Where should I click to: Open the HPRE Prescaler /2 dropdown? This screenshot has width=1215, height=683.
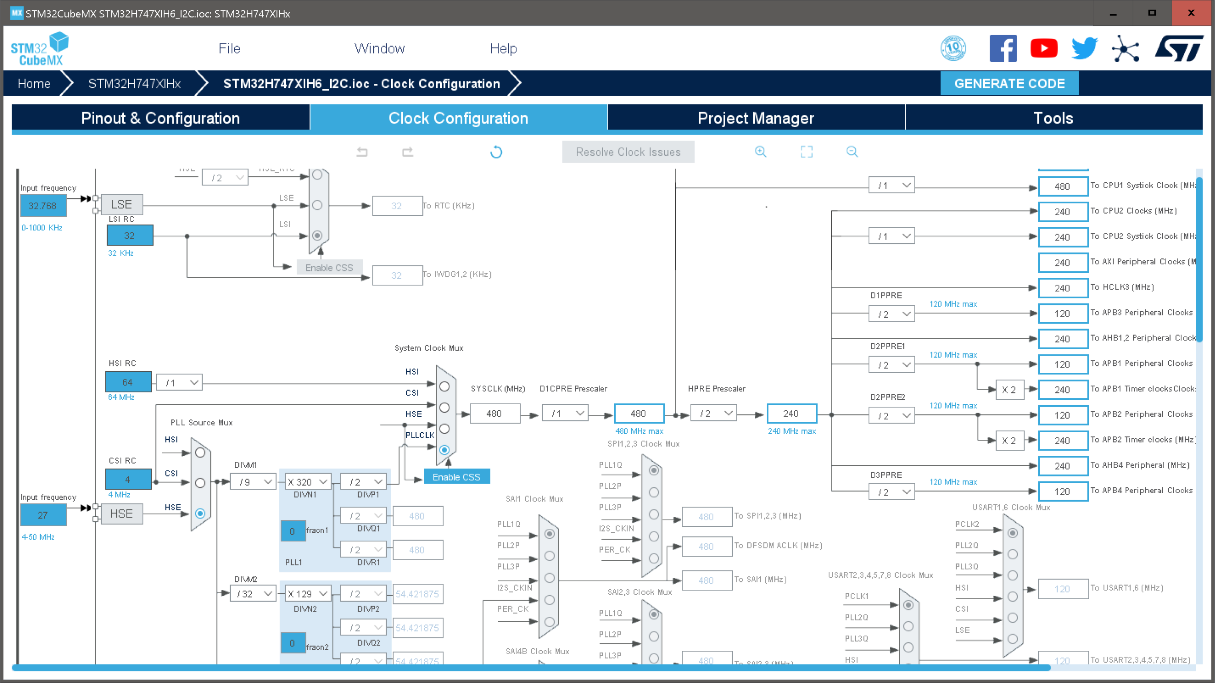713,413
